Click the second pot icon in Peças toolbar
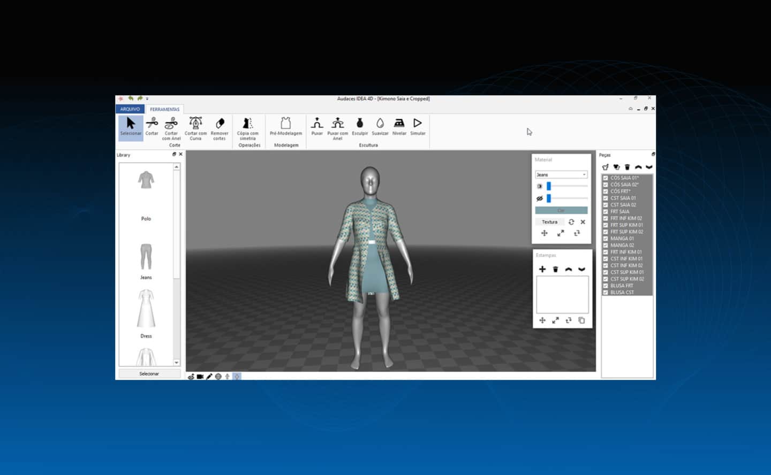 click(x=616, y=167)
